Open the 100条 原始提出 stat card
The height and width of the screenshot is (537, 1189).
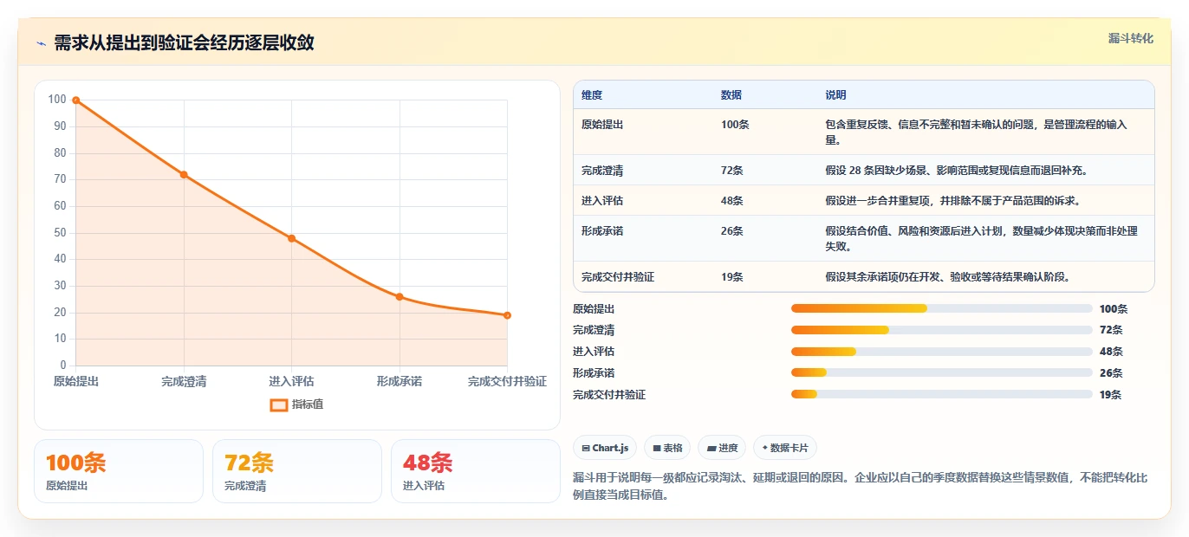(x=119, y=471)
